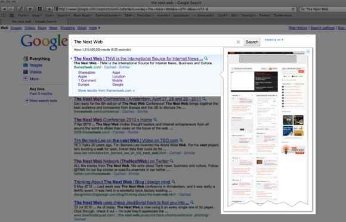The image size is (346, 222).
Task: Open Shopping in Google top bar
Action: point(67,28)
